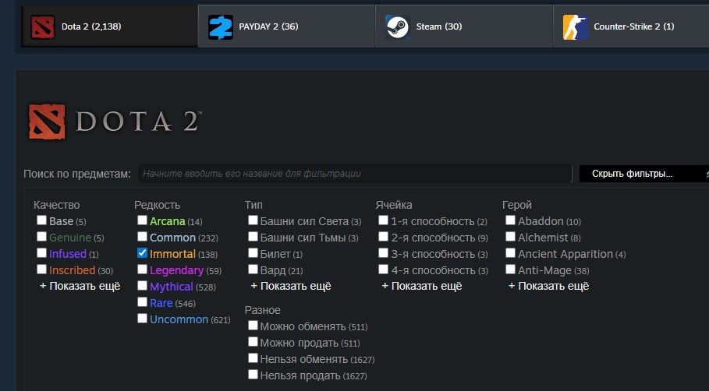
Task: Enable the Legendary rarity checkbox
Action: [x=142, y=269]
